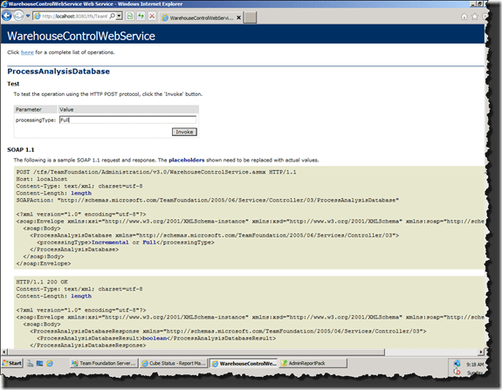Switch to WarehouseControlWe... taskbar item
The height and width of the screenshot is (390, 502).
coord(244,364)
